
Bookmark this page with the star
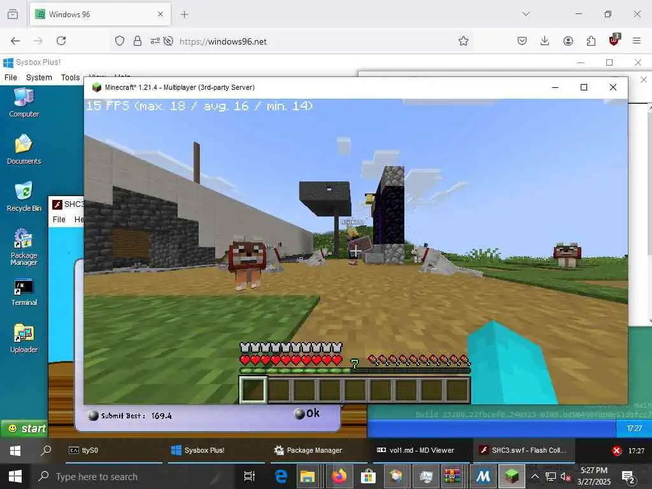(464, 41)
